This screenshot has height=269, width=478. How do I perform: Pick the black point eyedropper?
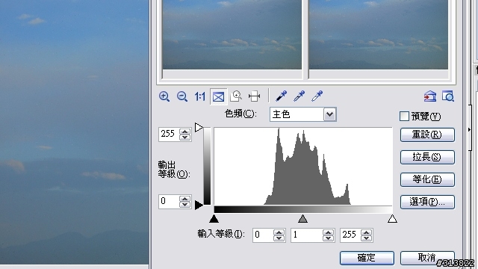(x=281, y=96)
